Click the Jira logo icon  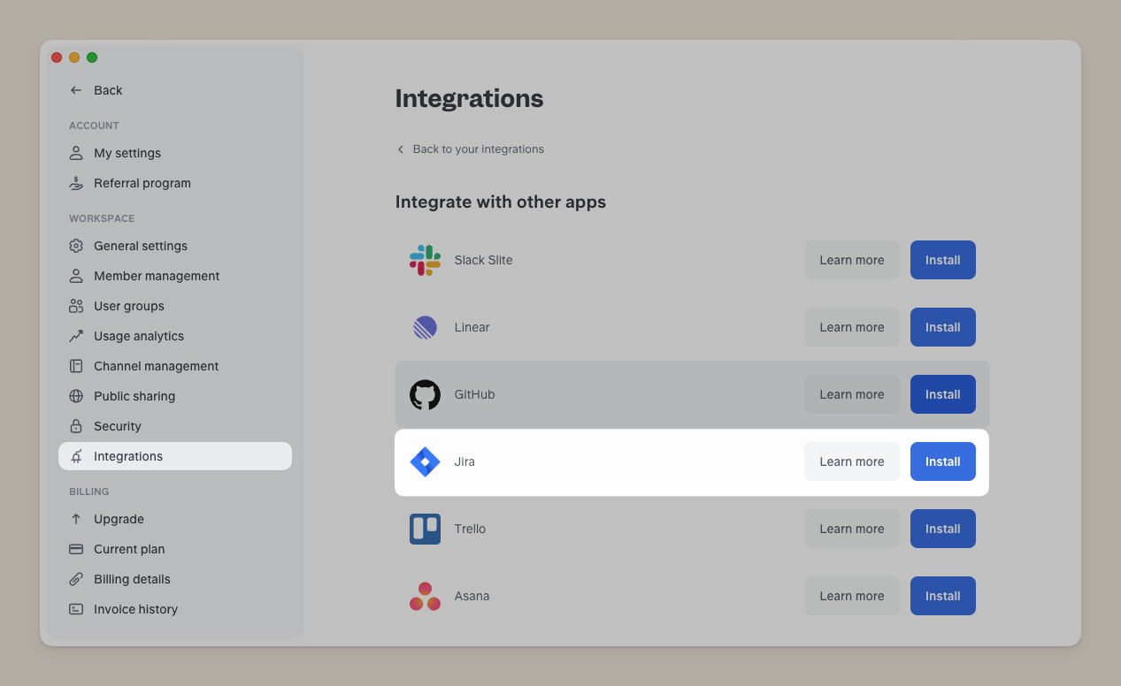pyautogui.click(x=425, y=461)
